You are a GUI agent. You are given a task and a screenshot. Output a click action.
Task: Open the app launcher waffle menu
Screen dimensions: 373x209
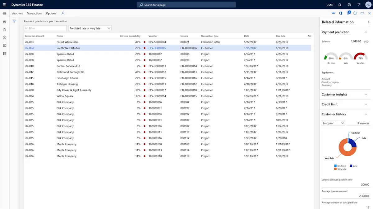tap(4, 5)
